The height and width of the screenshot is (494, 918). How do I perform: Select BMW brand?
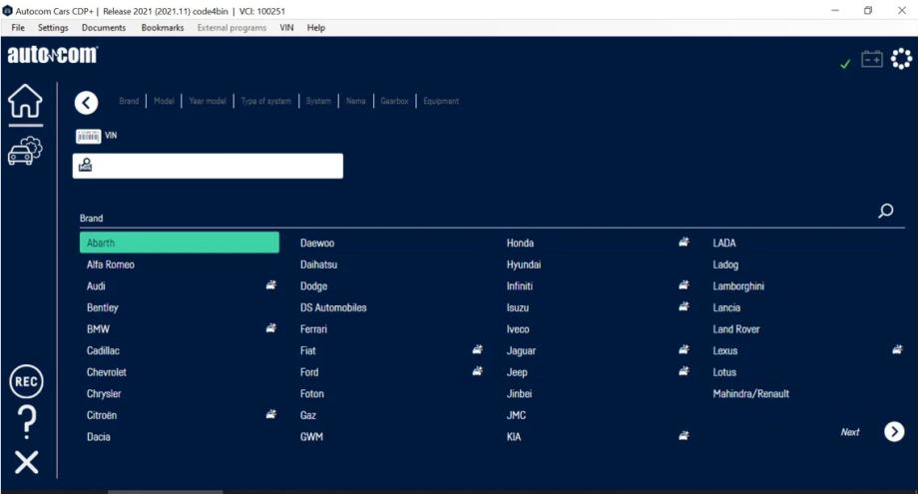98,329
